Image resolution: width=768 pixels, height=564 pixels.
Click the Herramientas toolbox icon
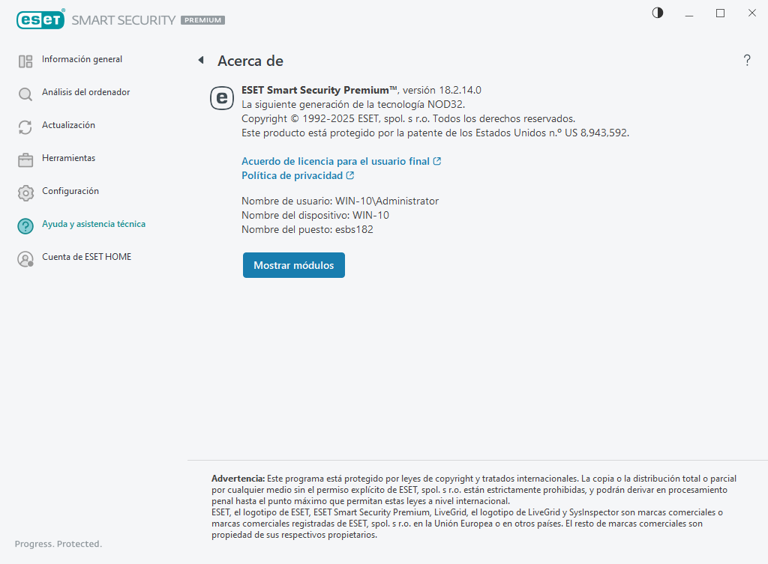tap(25, 160)
